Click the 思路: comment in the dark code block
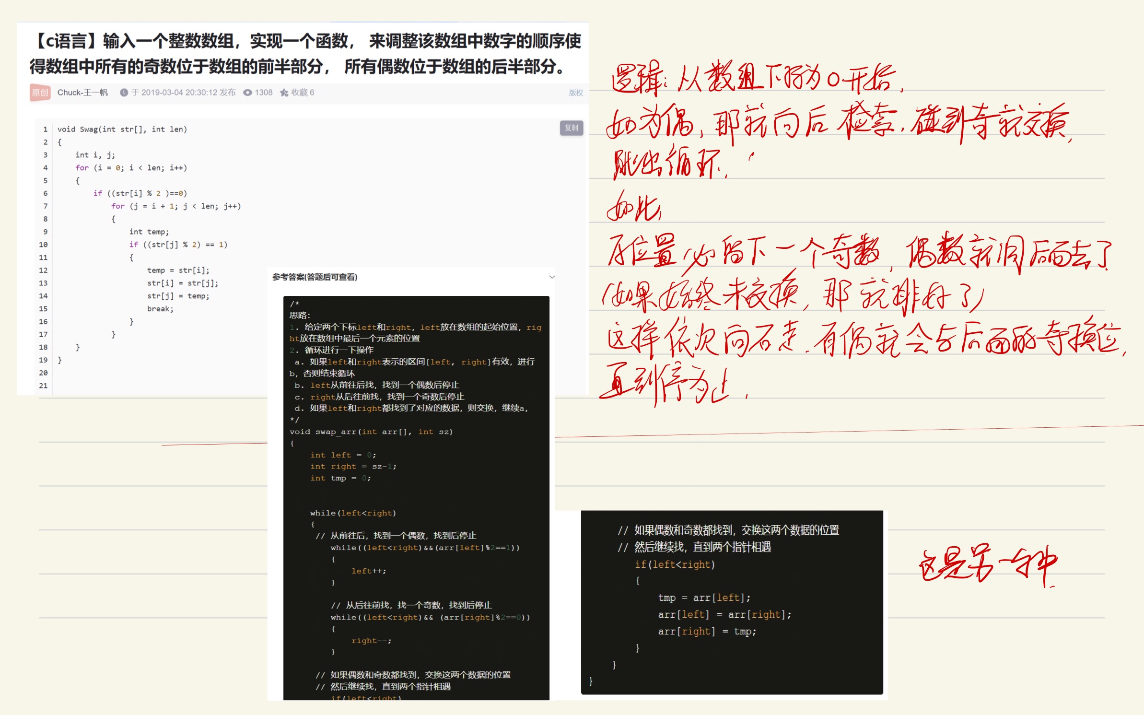The image size is (1144, 715). click(300, 315)
